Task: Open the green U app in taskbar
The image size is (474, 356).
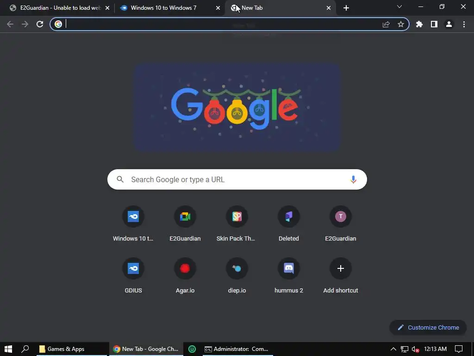Action: (x=192, y=349)
